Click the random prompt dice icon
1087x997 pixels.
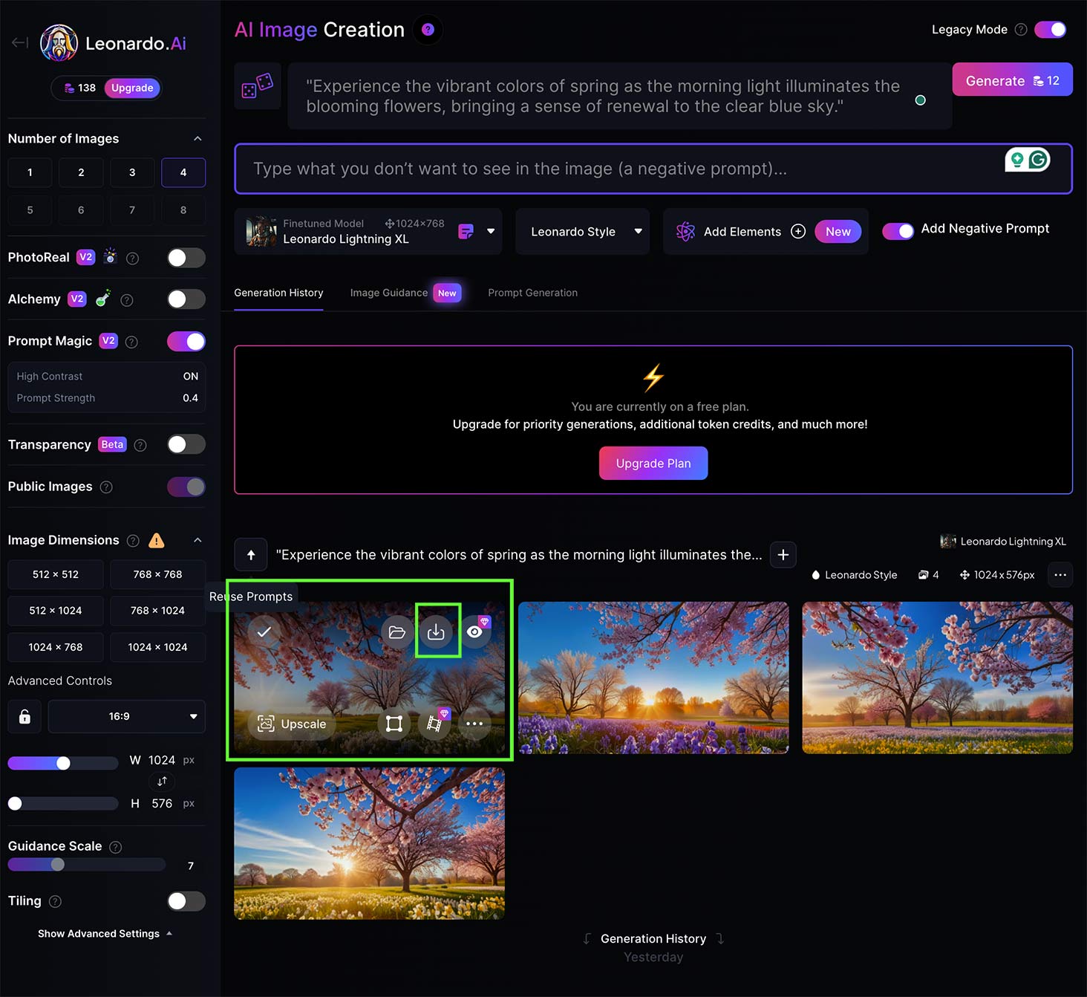257,86
